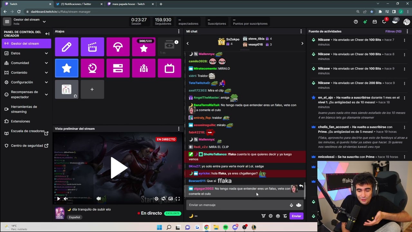Open the 366/500 star goal shortcut
The image size is (412, 232).
tap(144, 47)
